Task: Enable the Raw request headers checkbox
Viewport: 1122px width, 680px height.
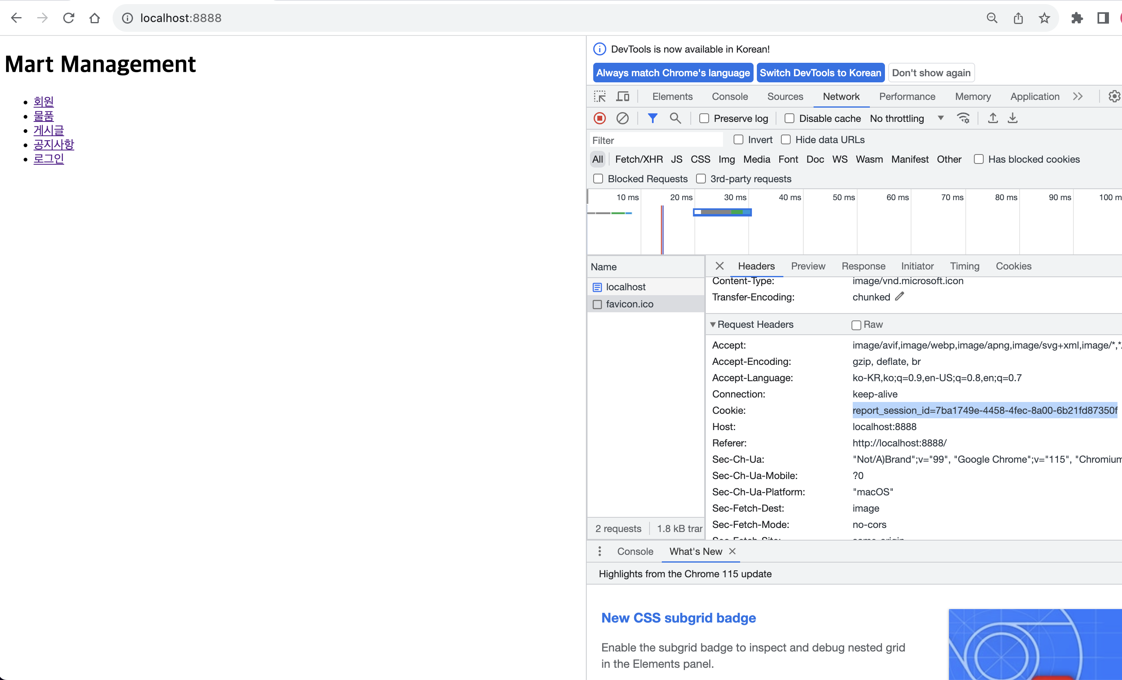Action: click(856, 325)
